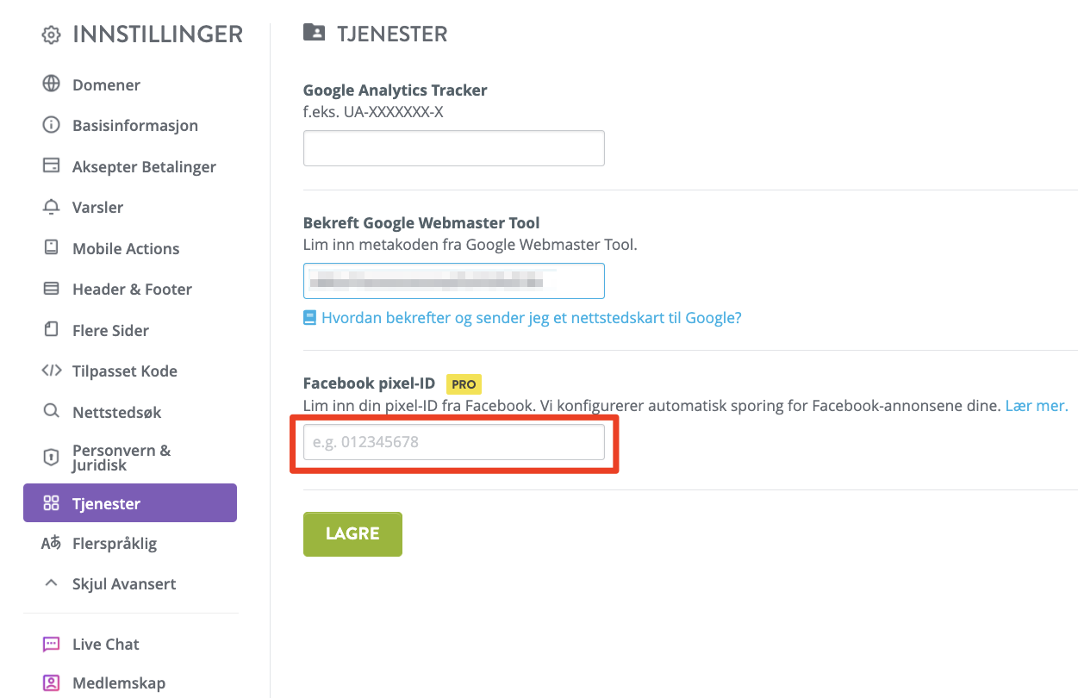Click the globe icon beside Domener
This screenshot has height=698, width=1078.
click(x=51, y=84)
